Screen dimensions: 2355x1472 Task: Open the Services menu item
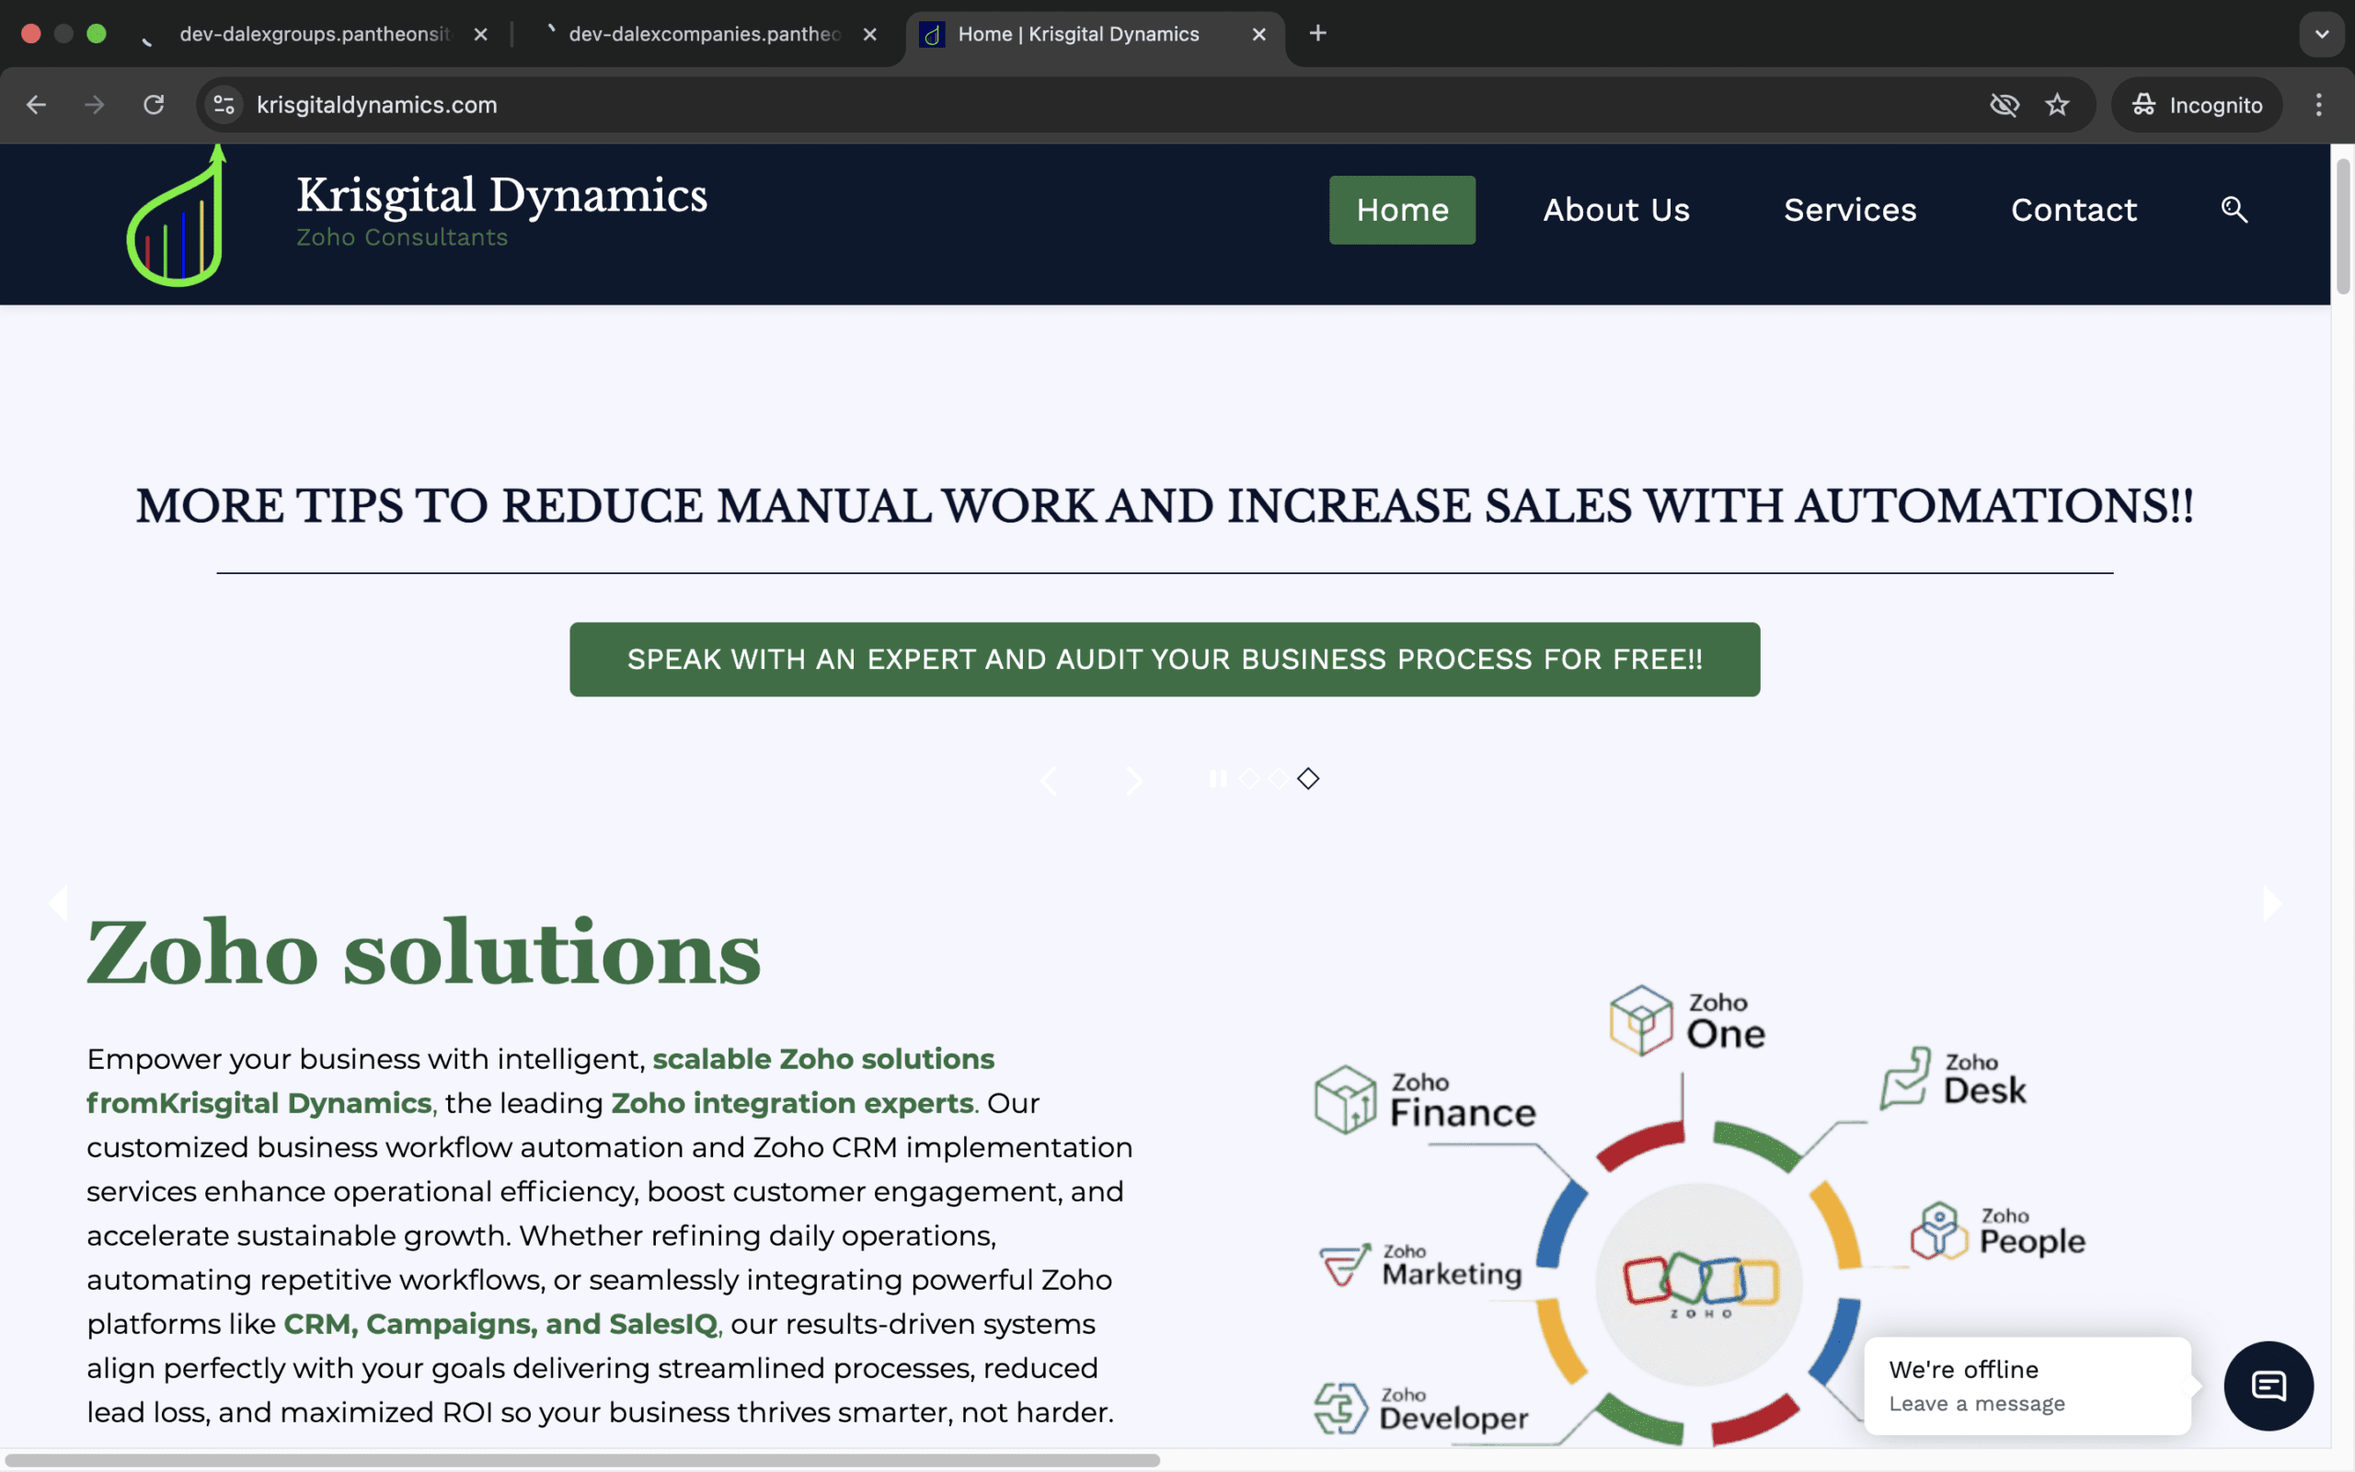tap(1849, 211)
